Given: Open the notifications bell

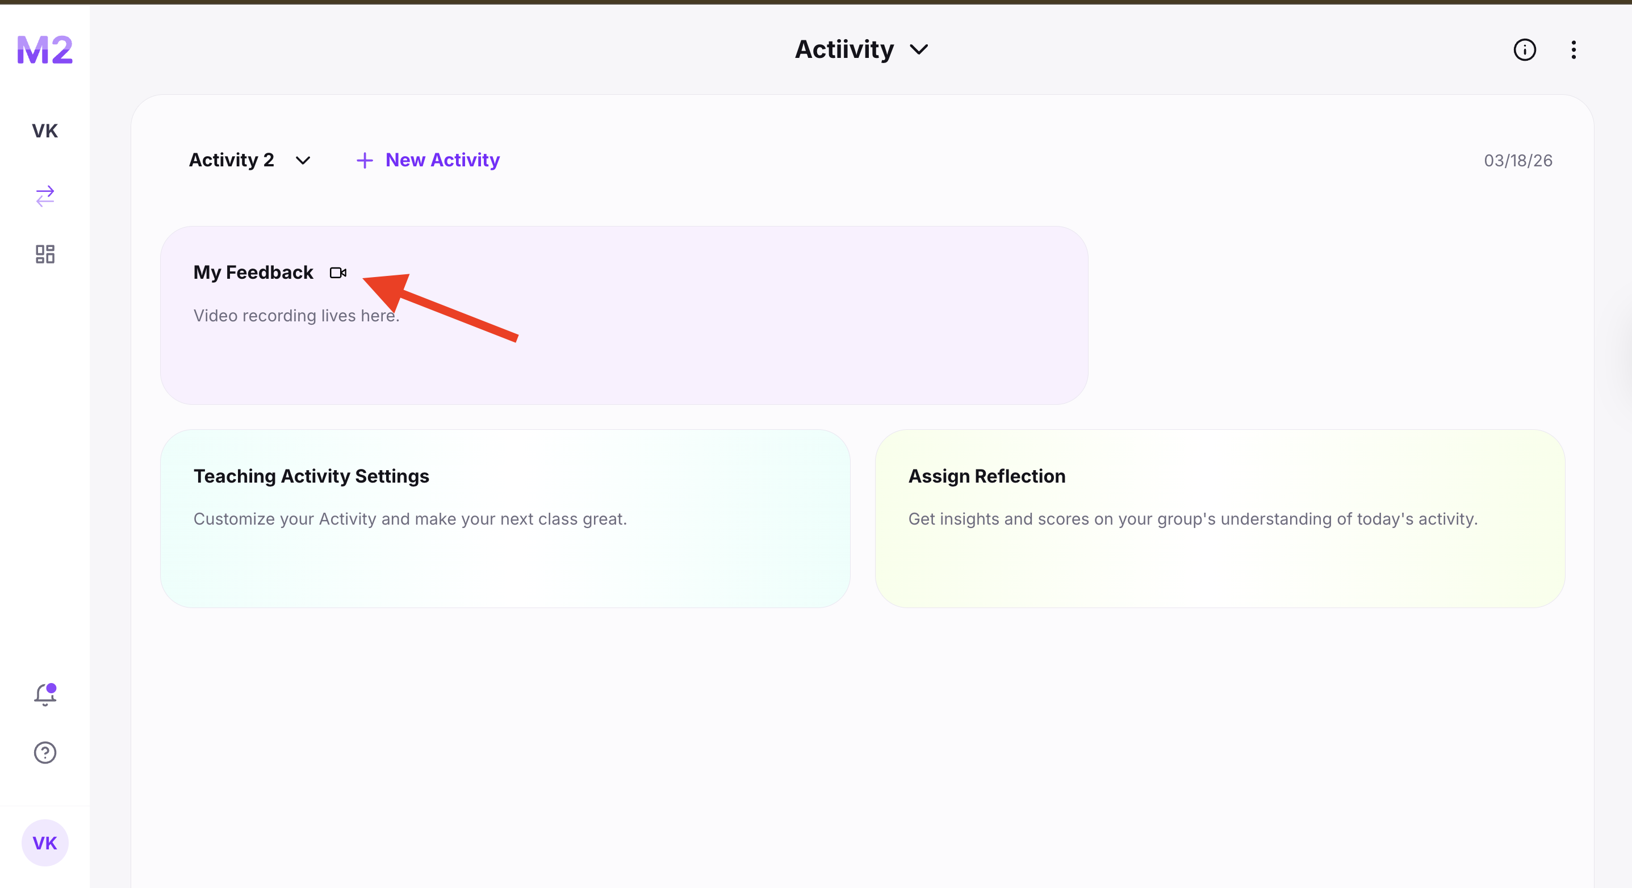Looking at the screenshot, I should coord(45,694).
